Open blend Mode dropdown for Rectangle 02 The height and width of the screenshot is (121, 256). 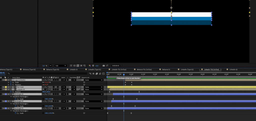click(64, 101)
